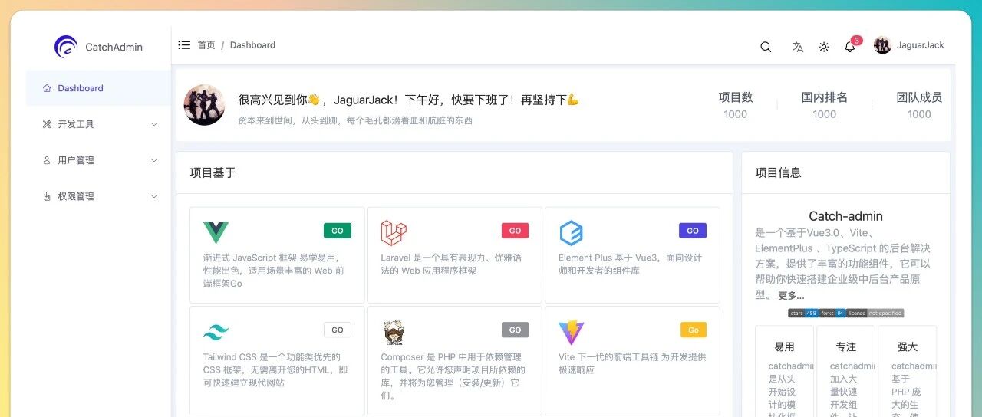
Task: Click the yellow Go button for Vite
Action: [x=694, y=330]
